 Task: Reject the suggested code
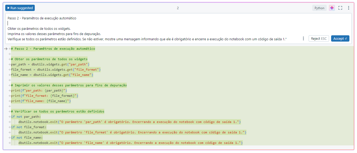(x=319, y=38)
